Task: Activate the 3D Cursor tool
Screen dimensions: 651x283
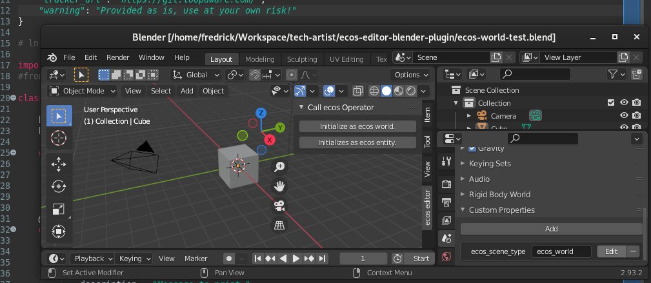Action: point(59,138)
